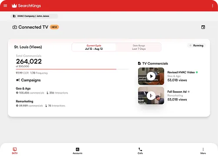218x161 pixels.
Task: Open the calendar date picker icon
Action: tap(203, 27)
